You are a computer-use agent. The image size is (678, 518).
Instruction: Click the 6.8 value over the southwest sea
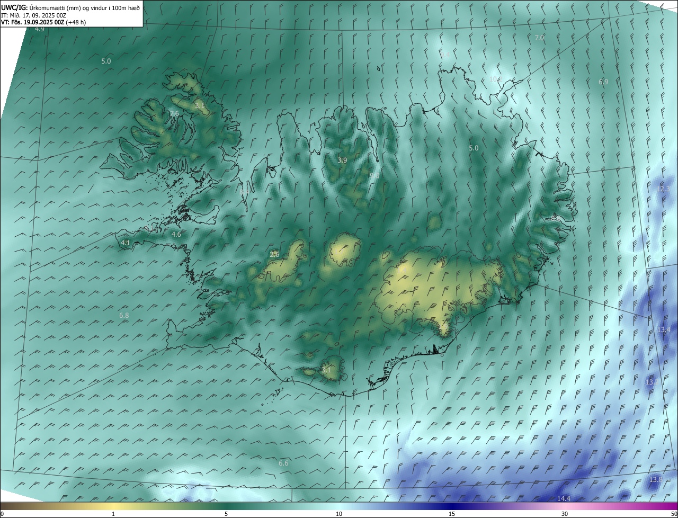tap(124, 316)
